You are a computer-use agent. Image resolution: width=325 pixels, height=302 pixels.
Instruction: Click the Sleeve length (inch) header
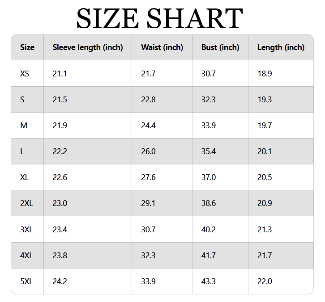point(88,47)
